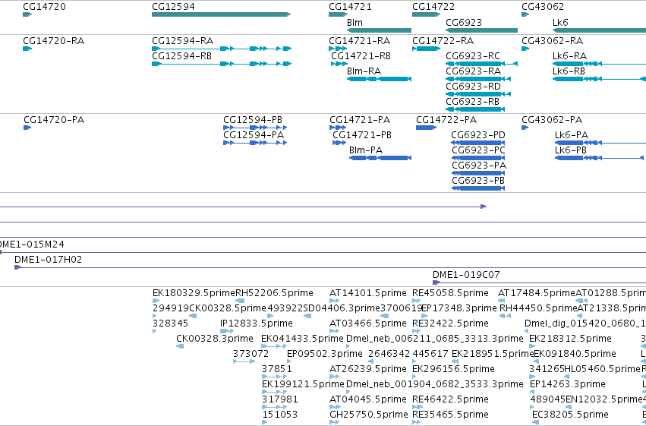646x426 pixels.
Task: Select the CG6923-PD protein feature
Action: (x=478, y=143)
